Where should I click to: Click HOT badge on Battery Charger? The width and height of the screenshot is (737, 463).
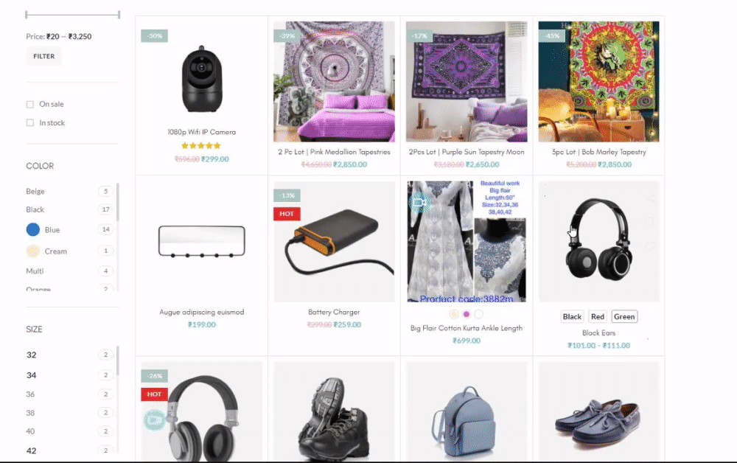click(287, 214)
